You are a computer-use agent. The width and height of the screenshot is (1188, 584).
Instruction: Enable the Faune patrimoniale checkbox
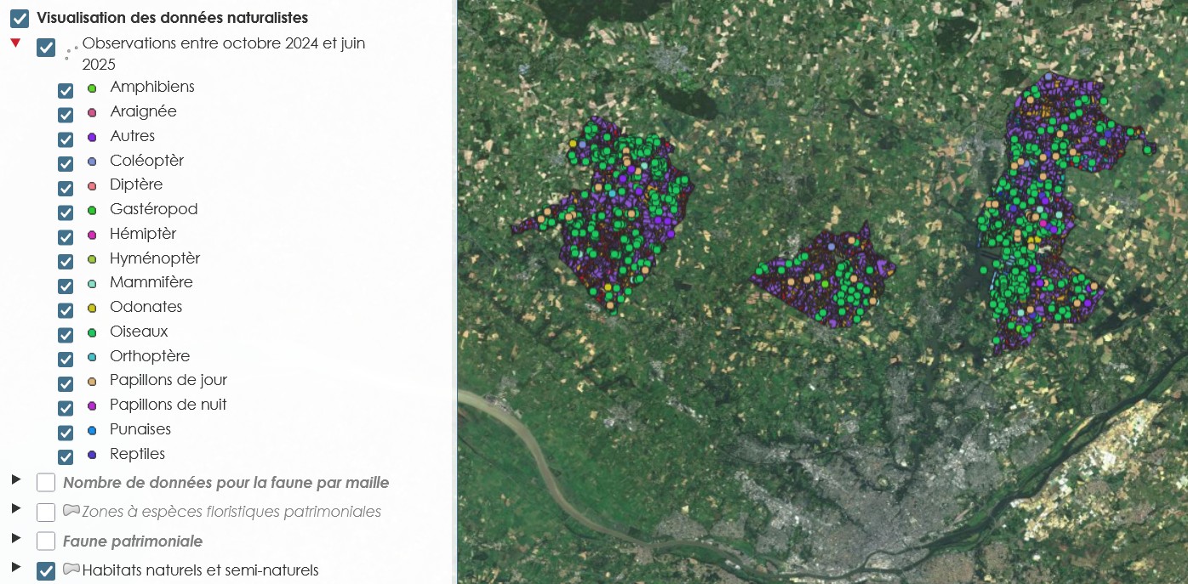point(46,541)
